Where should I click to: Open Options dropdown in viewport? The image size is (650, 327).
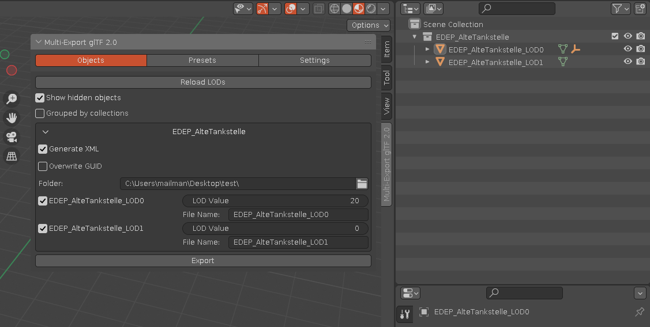point(369,25)
